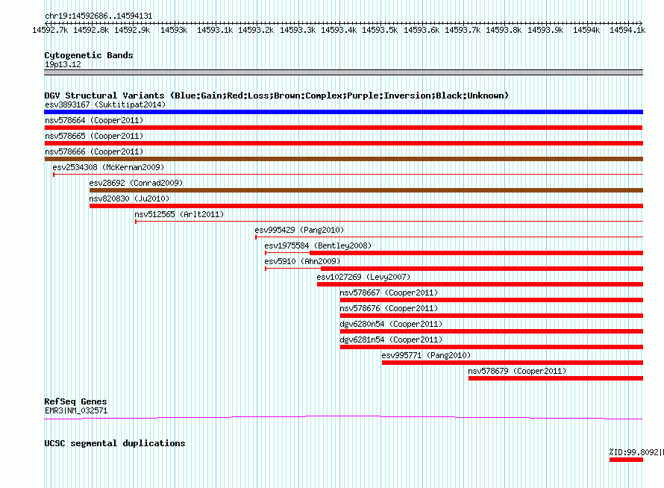The height and width of the screenshot is (488, 664).
Task: Click the red nsv578676 loss bar
Action: pos(491,316)
